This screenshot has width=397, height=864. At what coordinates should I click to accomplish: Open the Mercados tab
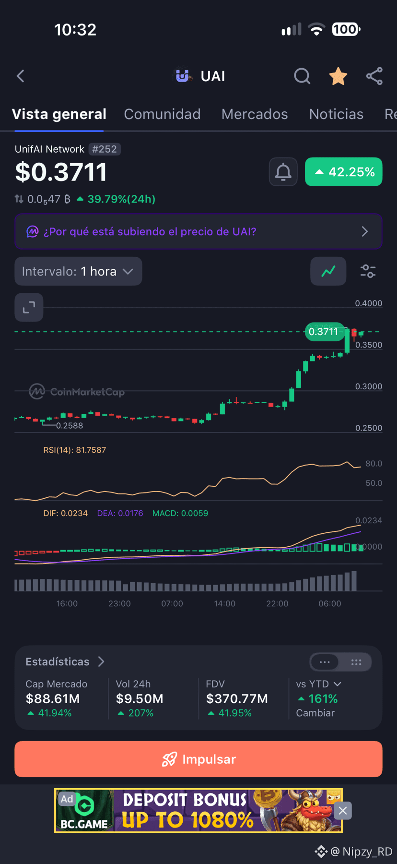click(x=255, y=114)
